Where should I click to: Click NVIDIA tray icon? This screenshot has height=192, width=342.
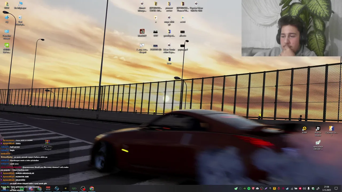coord(244,189)
